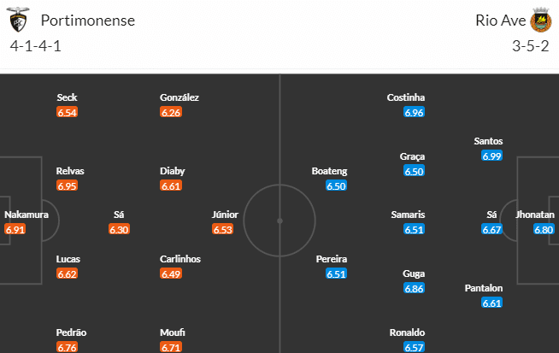Image resolution: width=559 pixels, height=353 pixels.
Task: Select player González in the lineup
Action: pos(179,97)
